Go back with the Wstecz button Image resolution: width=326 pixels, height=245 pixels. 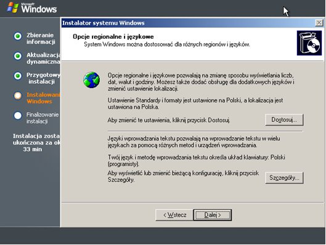tap(174, 215)
